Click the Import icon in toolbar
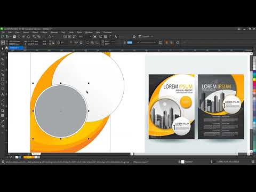Image resolution: width=256 pixels, height=192 pixels. click(x=65, y=37)
